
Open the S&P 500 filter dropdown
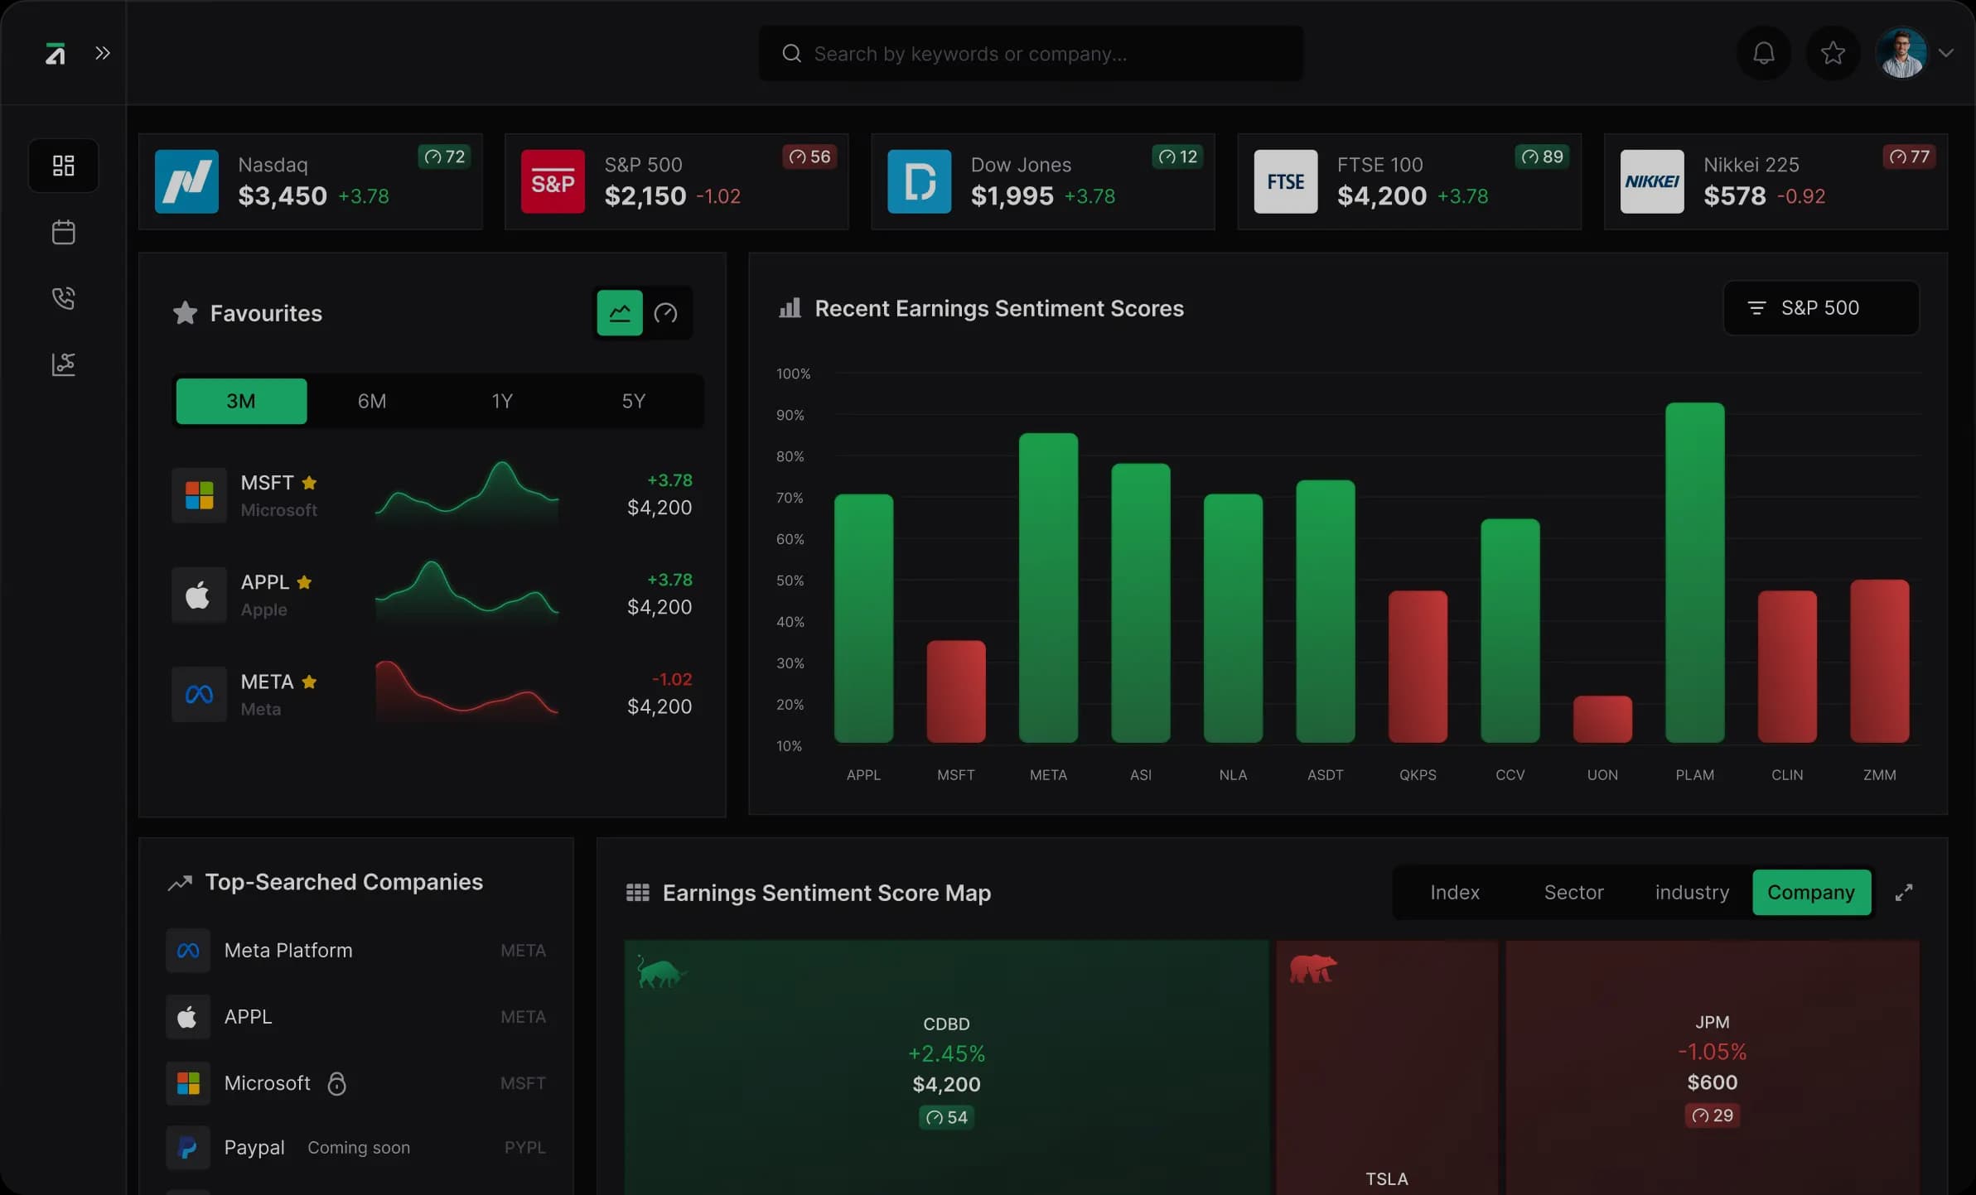1820,307
